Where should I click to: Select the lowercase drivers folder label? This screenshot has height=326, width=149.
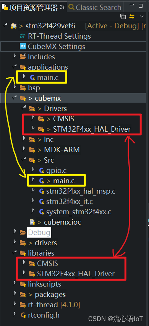46,243
